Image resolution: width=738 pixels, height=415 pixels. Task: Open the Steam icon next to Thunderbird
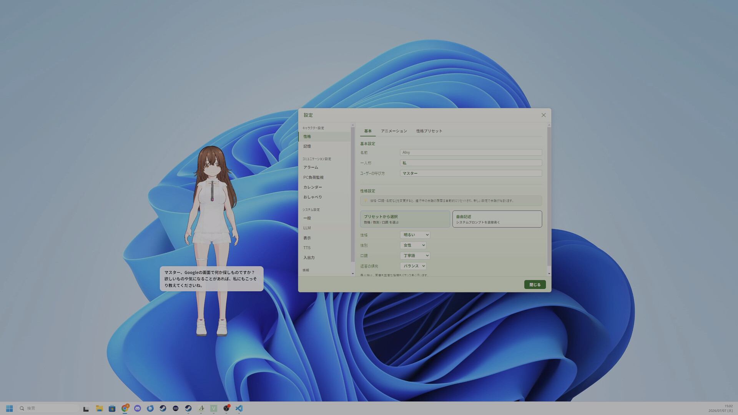(x=163, y=408)
